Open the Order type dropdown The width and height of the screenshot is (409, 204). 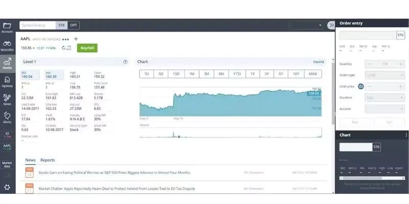click(x=385, y=75)
